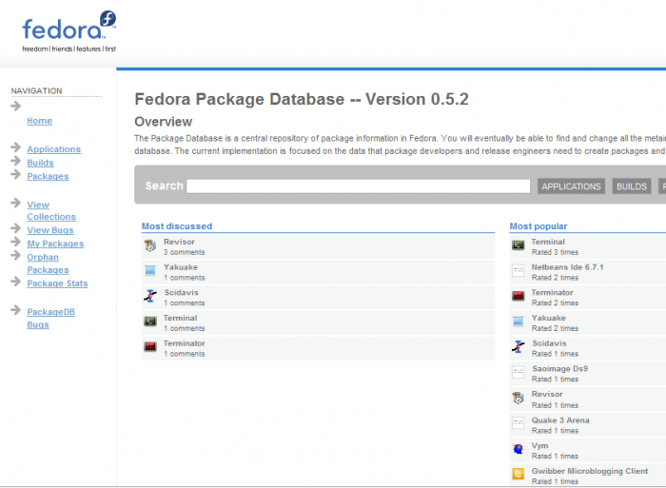Click the Terminator icon under Most popular

click(x=518, y=296)
